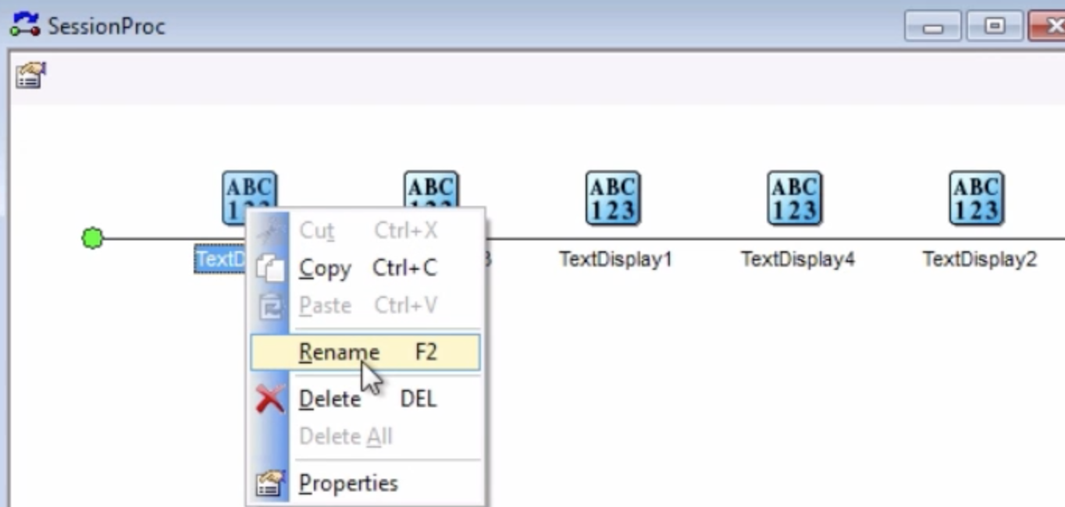The width and height of the screenshot is (1065, 507).
Task: Click the red X delete icon
Action: pos(270,399)
